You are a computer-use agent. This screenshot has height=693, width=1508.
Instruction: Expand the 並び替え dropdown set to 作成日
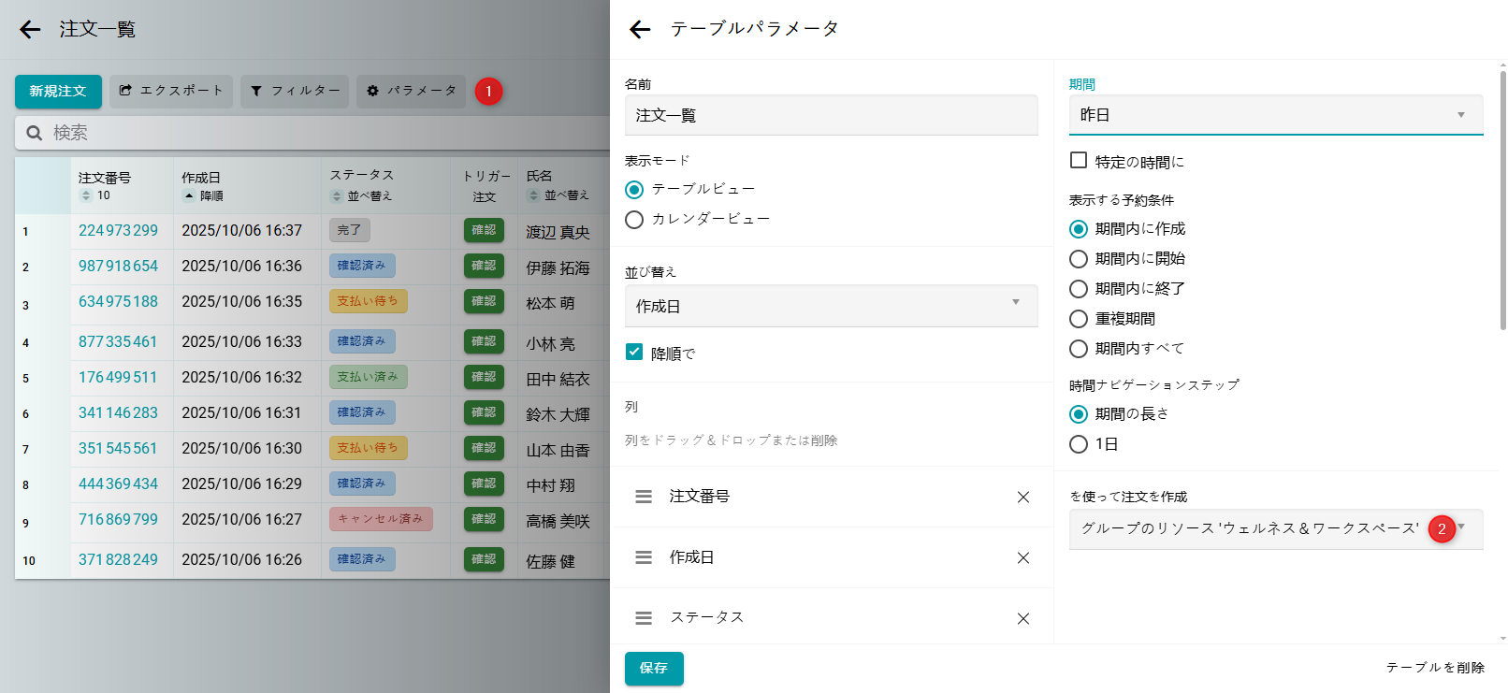[831, 306]
